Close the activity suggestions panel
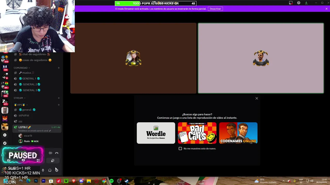Image resolution: width=330 pixels, height=185 pixels. coord(257,98)
